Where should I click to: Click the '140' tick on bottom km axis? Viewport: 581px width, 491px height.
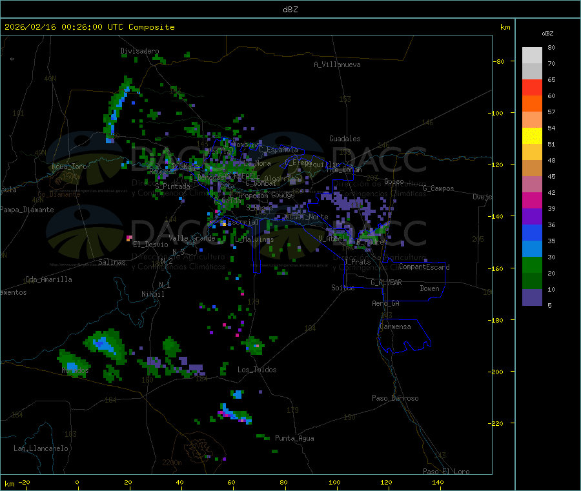[x=438, y=482]
